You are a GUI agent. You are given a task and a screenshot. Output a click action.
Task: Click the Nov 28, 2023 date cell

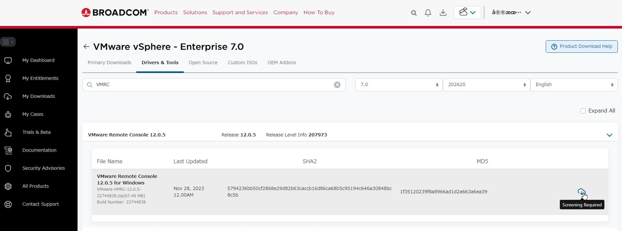click(189, 192)
